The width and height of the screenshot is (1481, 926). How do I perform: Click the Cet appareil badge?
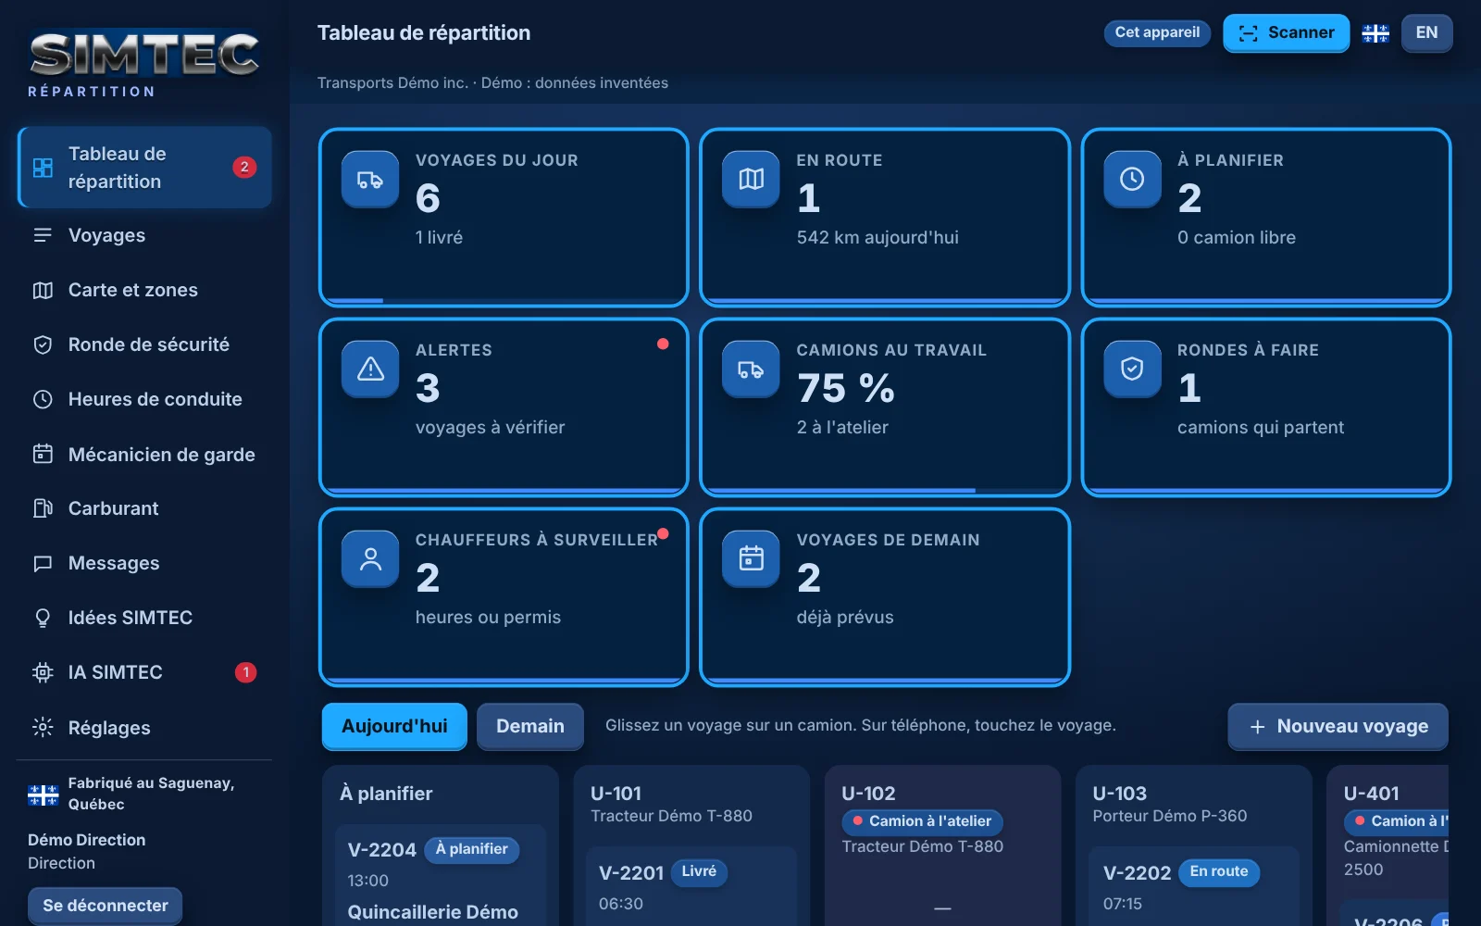click(1157, 32)
